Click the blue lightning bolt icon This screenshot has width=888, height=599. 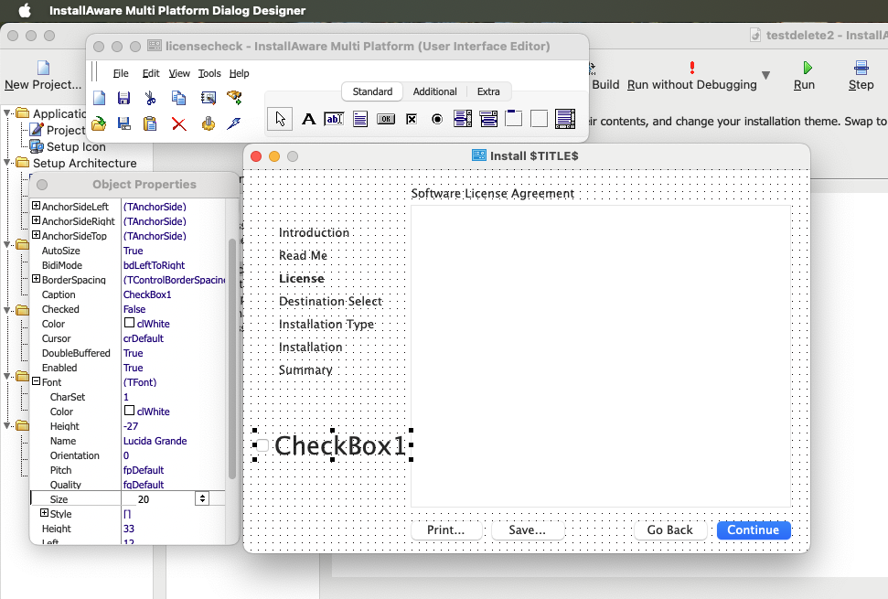pyautogui.click(x=234, y=123)
